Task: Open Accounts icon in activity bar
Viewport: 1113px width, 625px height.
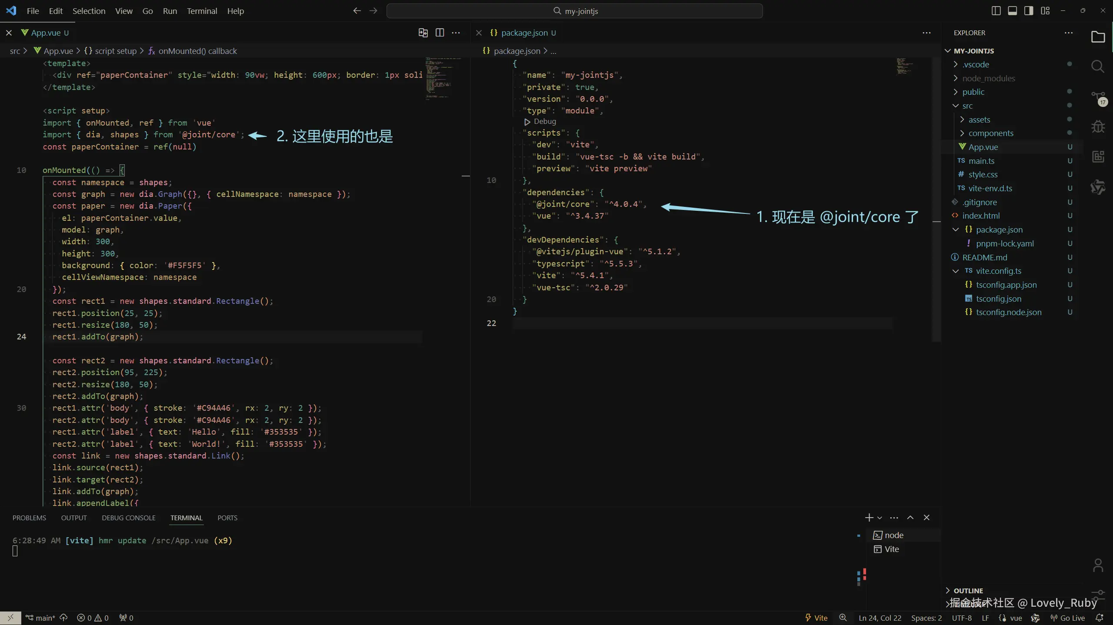Action: coord(1098,565)
